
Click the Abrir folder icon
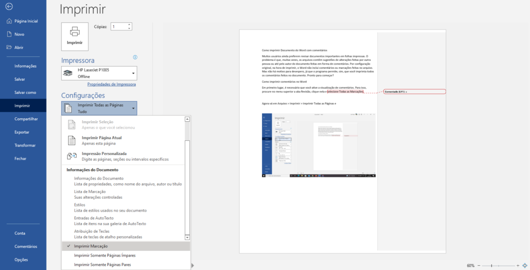[9, 47]
